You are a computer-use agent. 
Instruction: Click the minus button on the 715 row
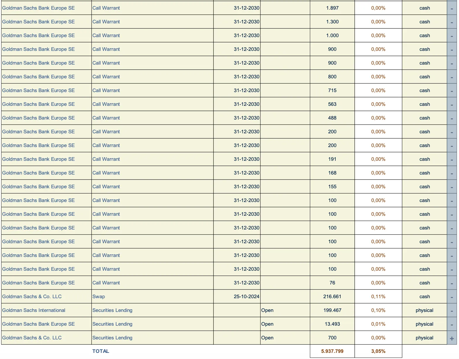click(452, 91)
